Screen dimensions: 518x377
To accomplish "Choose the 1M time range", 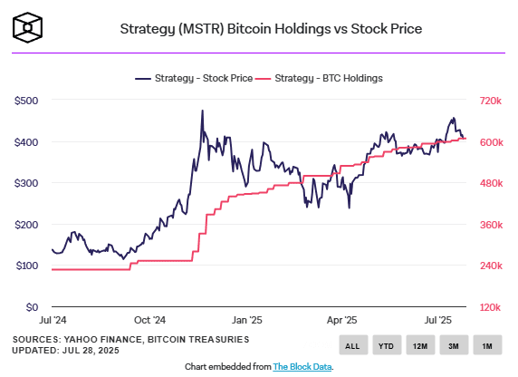I will click(x=487, y=345).
